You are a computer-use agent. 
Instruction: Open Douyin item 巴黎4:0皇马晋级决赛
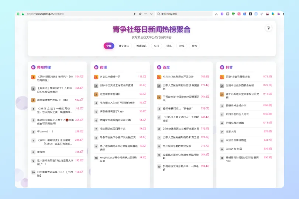(238, 77)
